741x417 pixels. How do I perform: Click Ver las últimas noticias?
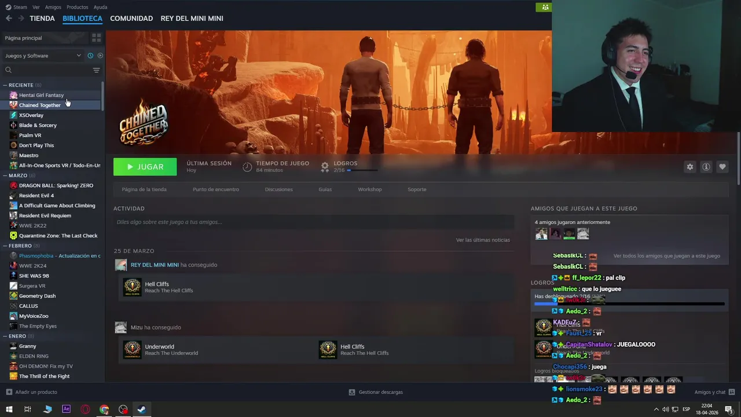[x=483, y=240]
